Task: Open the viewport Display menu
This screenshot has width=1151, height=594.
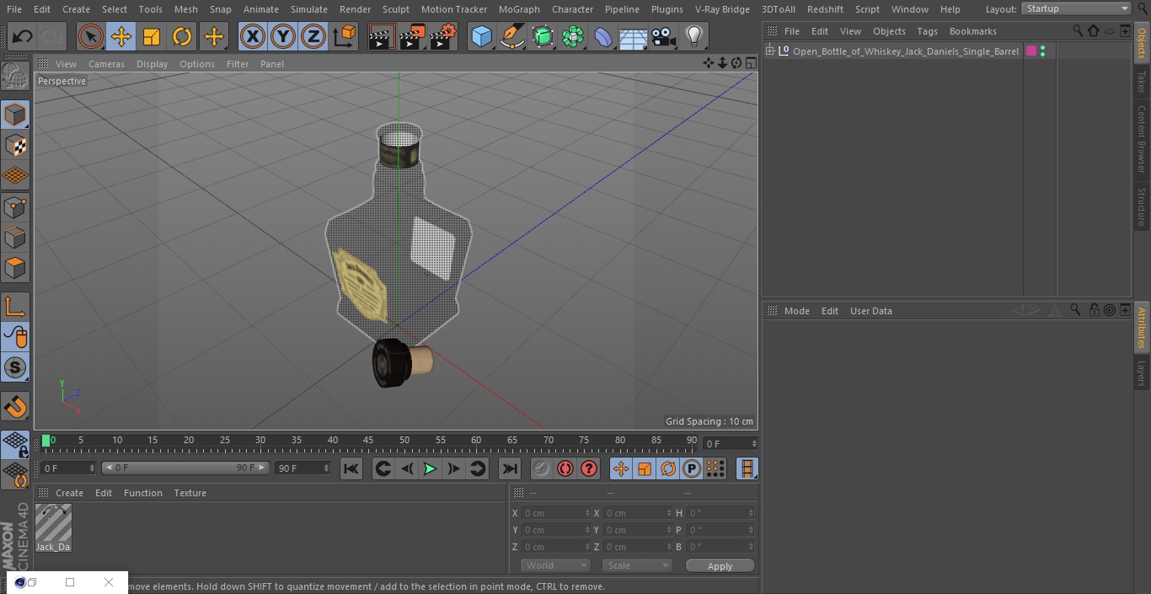Action: [152, 63]
